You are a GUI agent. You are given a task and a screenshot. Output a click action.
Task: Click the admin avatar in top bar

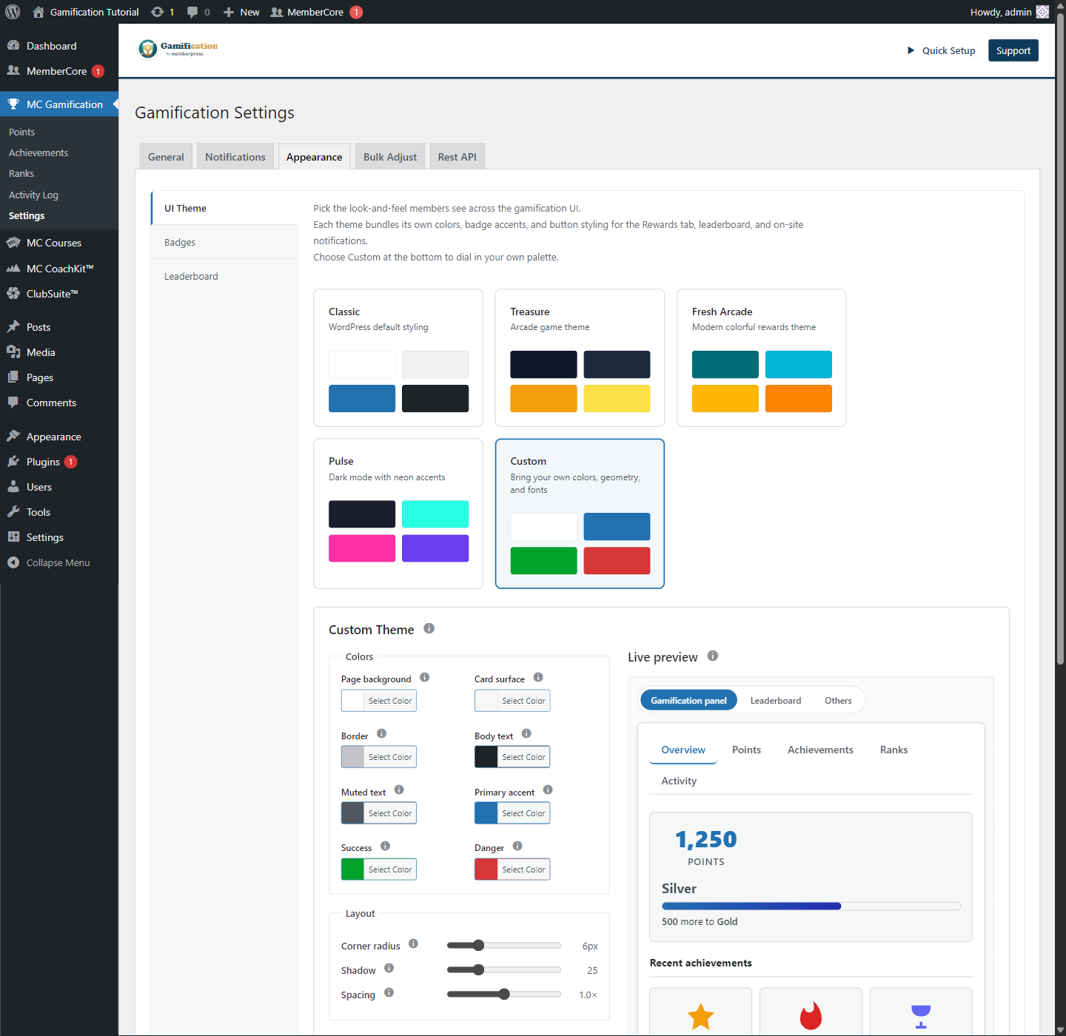1042,12
